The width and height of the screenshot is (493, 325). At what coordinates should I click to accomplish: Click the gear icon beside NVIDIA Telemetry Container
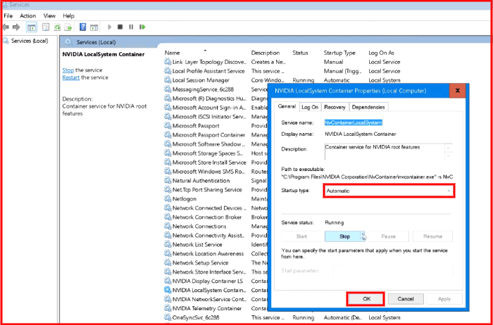coord(168,308)
